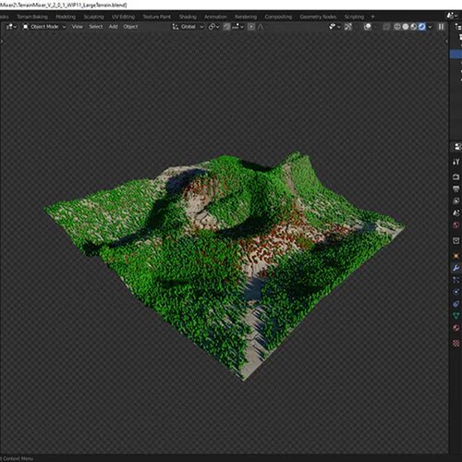The height and width of the screenshot is (462, 462).
Task: Switch to the Scripting workspace tab
Action: (x=354, y=17)
